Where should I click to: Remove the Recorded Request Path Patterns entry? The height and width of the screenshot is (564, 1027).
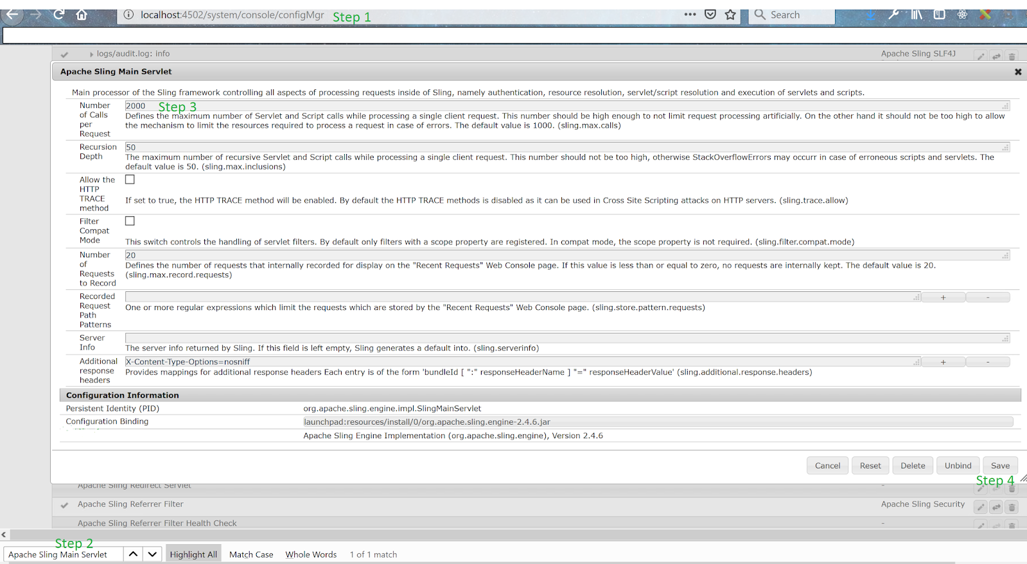tap(988, 297)
